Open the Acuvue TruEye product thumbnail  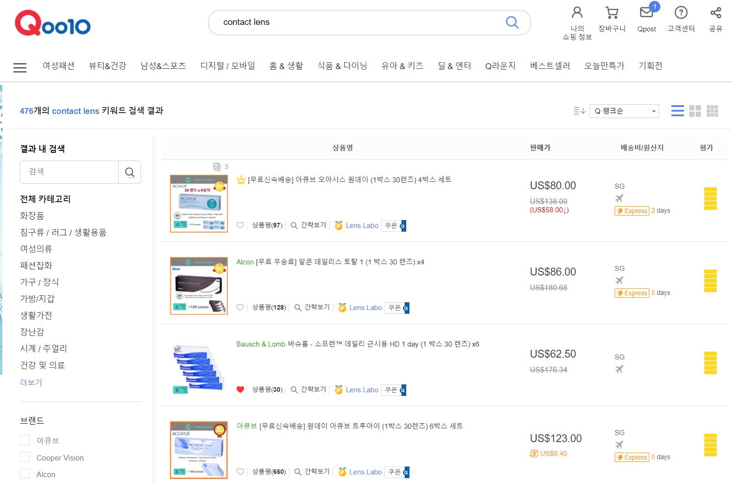click(199, 450)
